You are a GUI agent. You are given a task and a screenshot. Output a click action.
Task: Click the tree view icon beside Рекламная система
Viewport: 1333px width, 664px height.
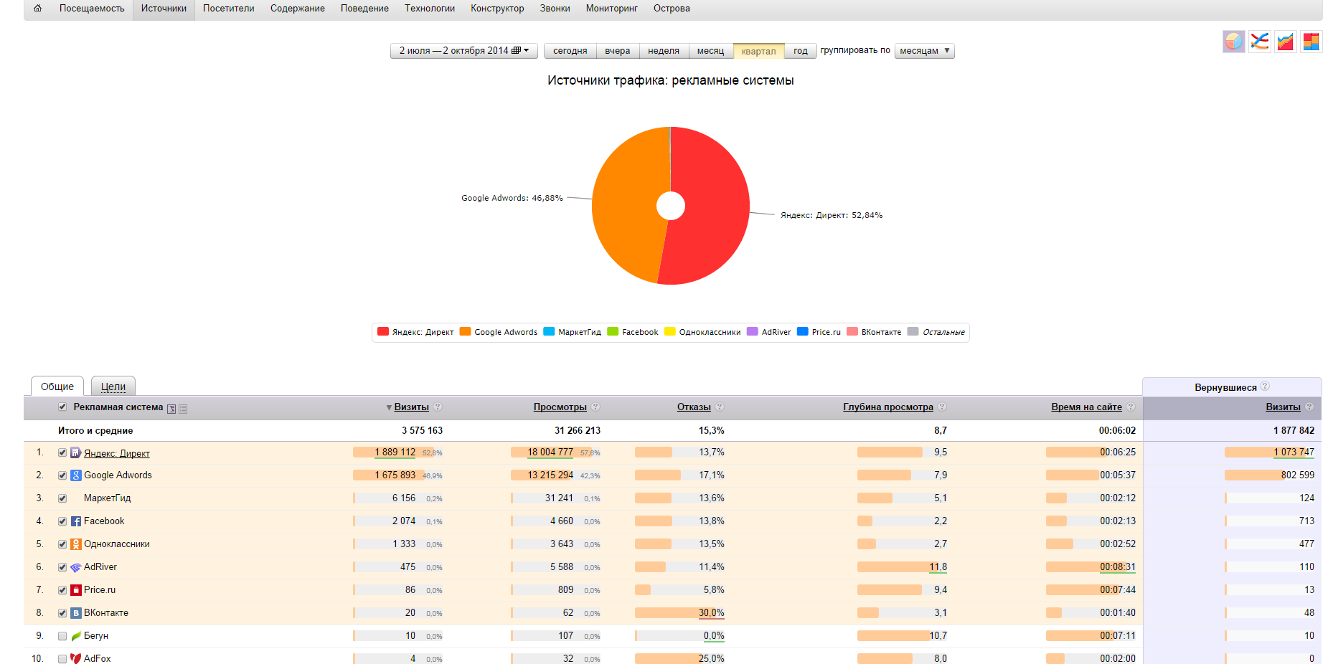point(171,409)
